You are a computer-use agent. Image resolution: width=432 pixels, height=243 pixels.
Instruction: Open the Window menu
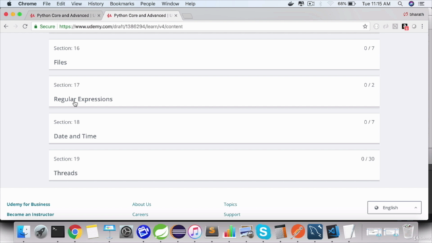[170, 4]
